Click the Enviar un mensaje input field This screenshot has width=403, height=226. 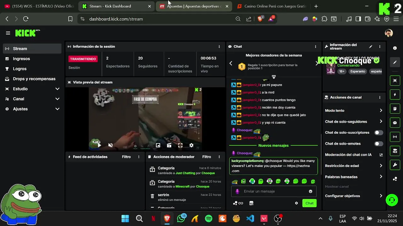pyautogui.click(x=274, y=191)
